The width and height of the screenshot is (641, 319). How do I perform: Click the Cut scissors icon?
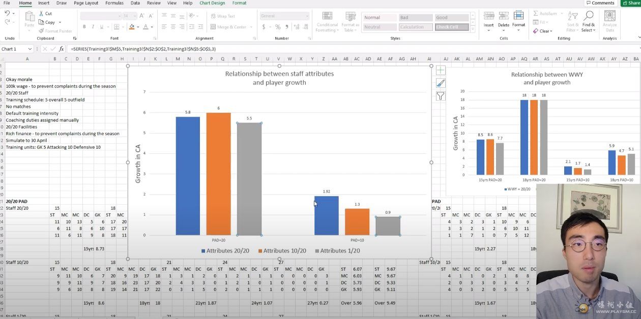[x=41, y=14]
